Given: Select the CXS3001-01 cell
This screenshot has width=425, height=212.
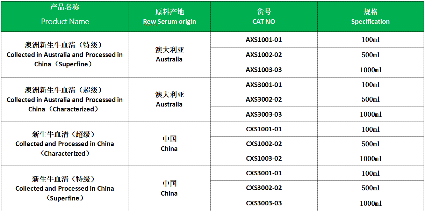Looking at the screenshot, I should (x=264, y=173).
